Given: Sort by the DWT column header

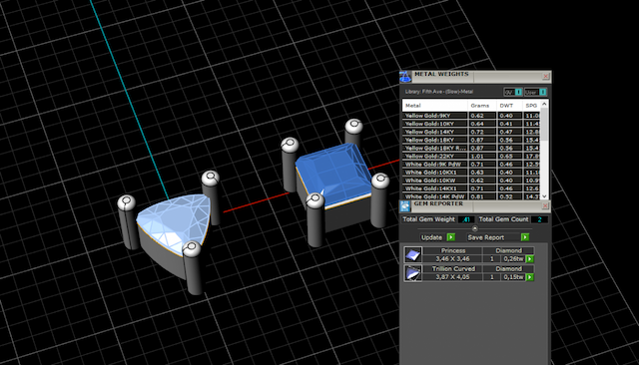Looking at the screenshot, I should click(510, 106).
